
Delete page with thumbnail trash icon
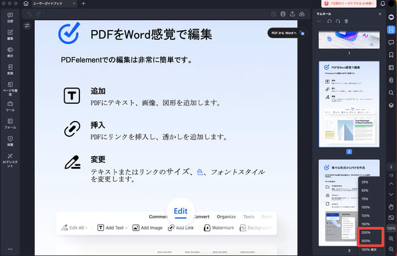click(346, 21)
